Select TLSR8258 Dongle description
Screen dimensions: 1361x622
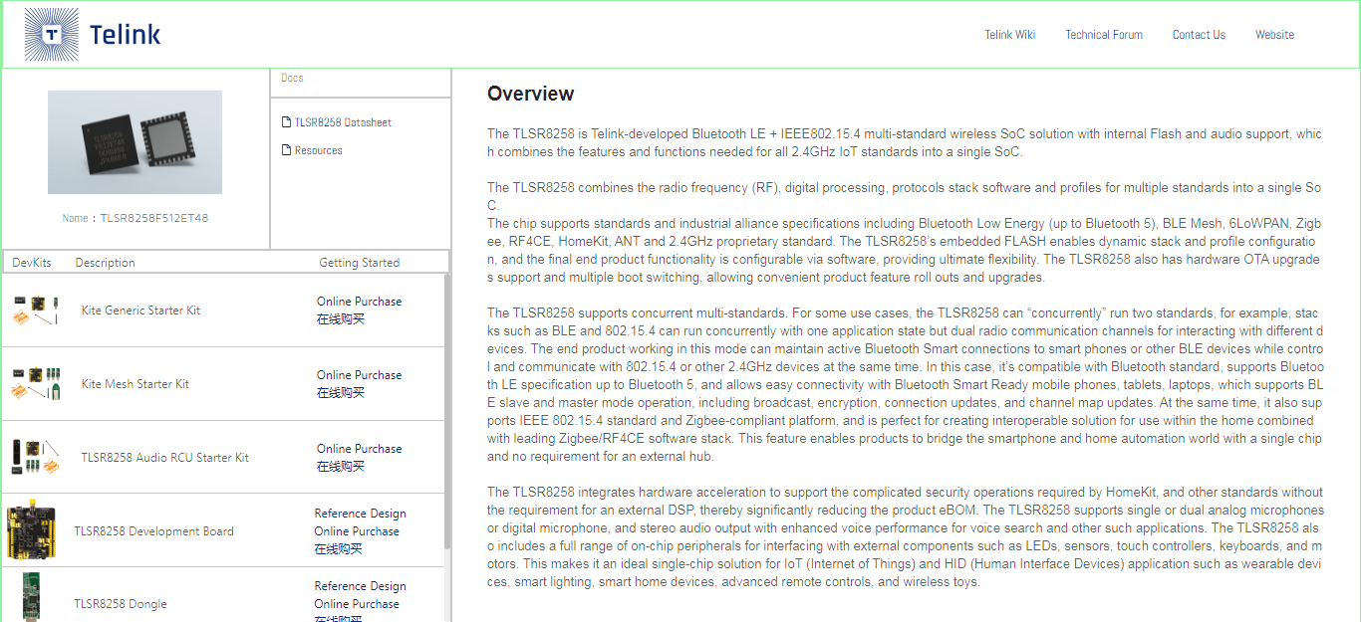(121, 604)
